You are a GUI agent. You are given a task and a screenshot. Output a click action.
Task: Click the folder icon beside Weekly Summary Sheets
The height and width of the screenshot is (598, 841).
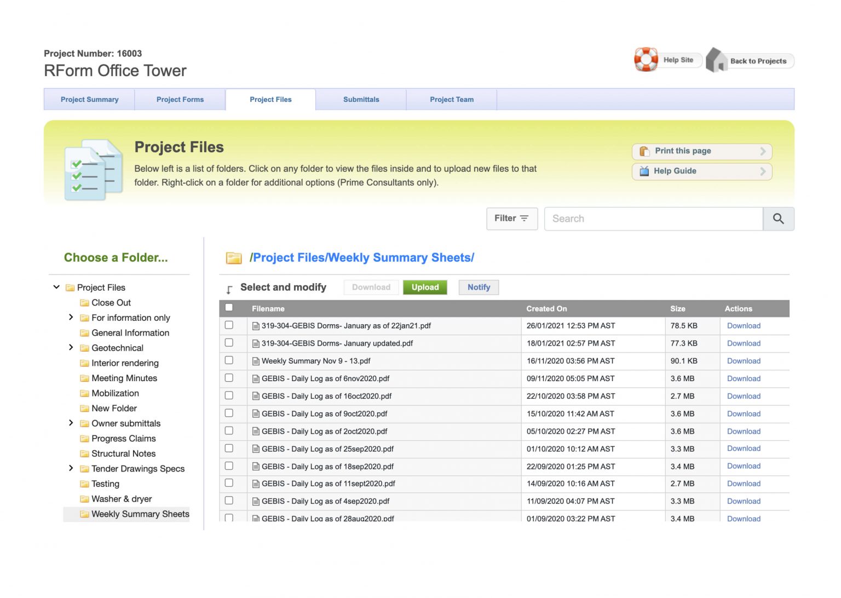click(84, 514)
